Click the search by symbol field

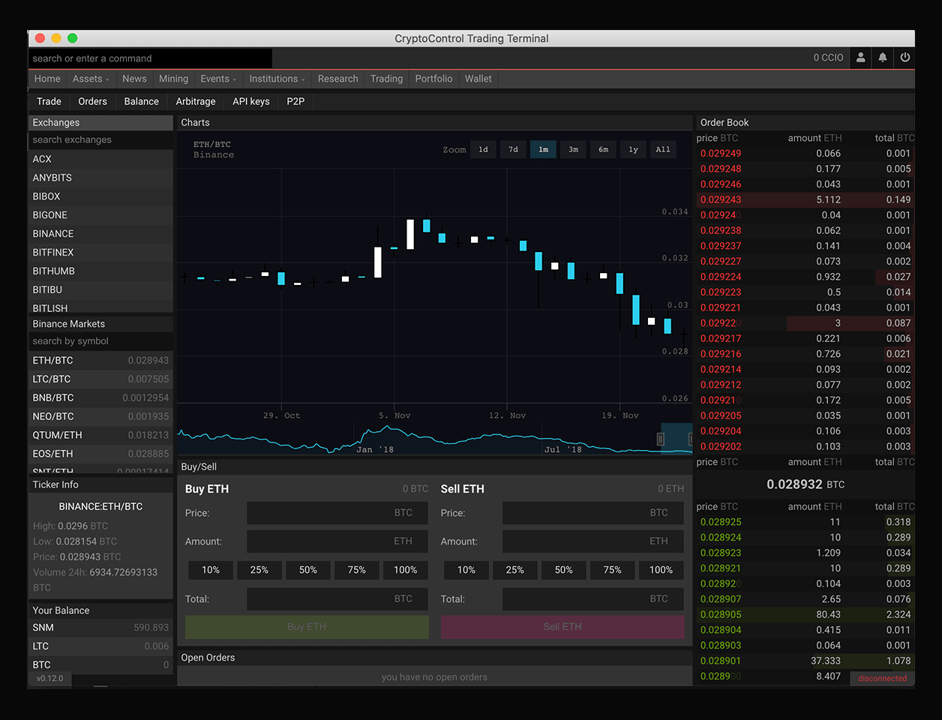point(100,341)
